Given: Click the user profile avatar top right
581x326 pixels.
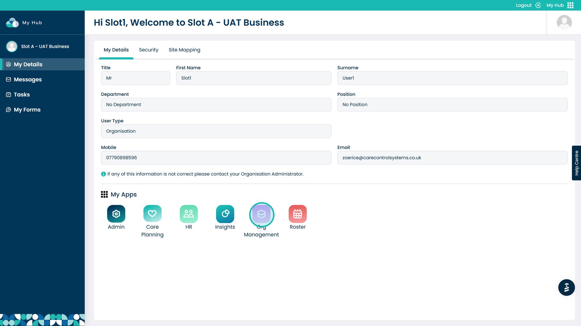Looking at the screenshot, I should tap(564, 22).
